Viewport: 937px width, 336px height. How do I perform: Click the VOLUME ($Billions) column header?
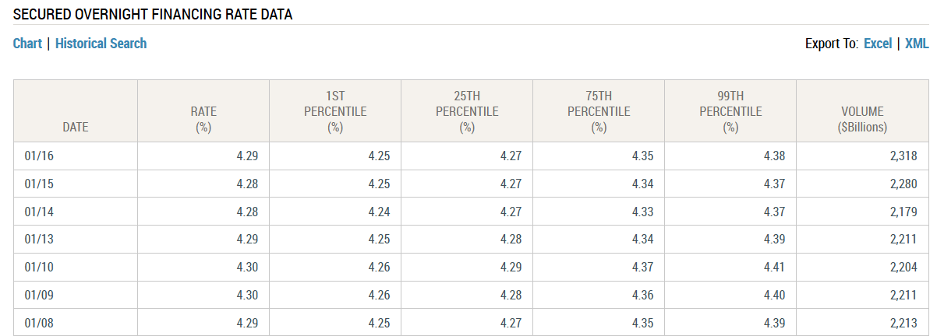tap(862, 119)
